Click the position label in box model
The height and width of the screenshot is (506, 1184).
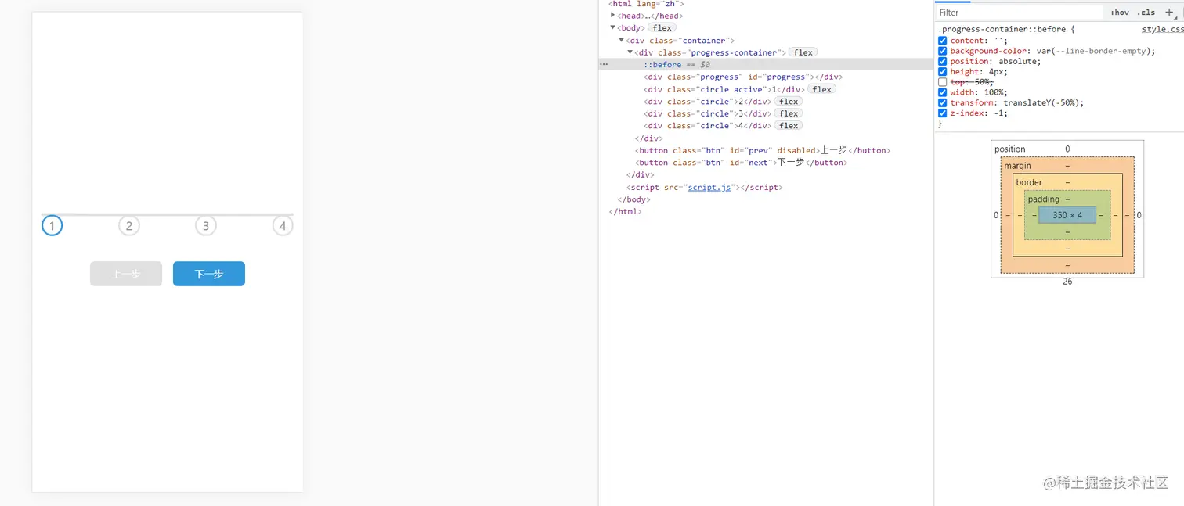[x=1009, y=149]
